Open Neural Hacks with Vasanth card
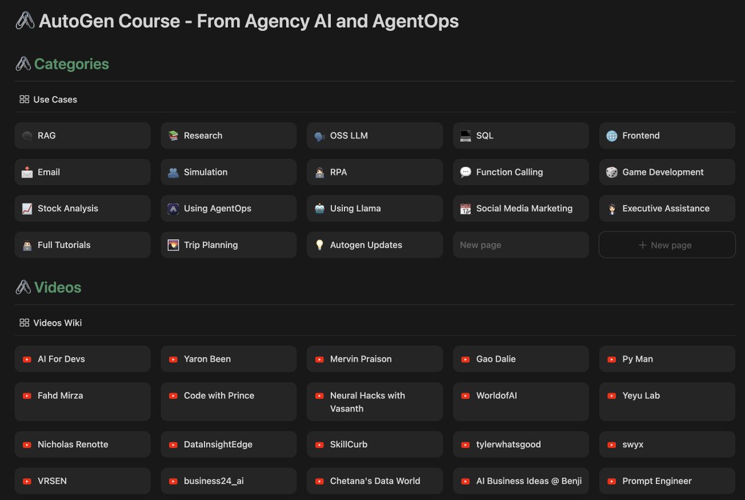The height and width of the screenshot is (500, 745). (x=375, y=402)
